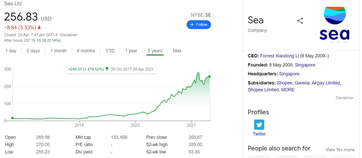Open the Shopee subsidiary link
The height and width of the screenshot is (158, 362).
[x=285, y=83]
